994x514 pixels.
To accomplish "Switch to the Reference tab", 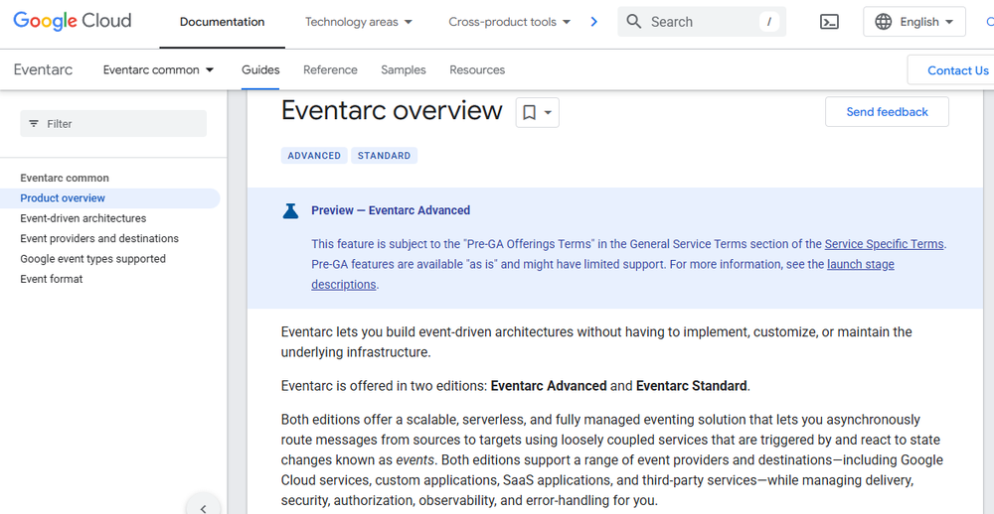I will pyautogui.click(x=330, y=70).
